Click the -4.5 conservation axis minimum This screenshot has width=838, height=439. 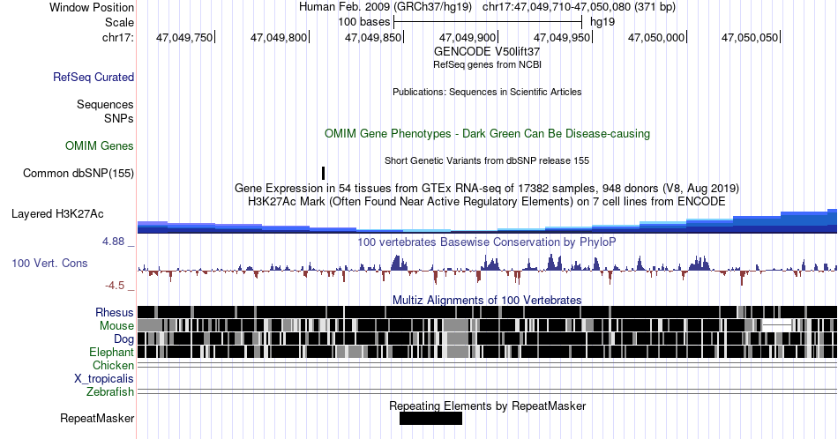click(115, 286)
